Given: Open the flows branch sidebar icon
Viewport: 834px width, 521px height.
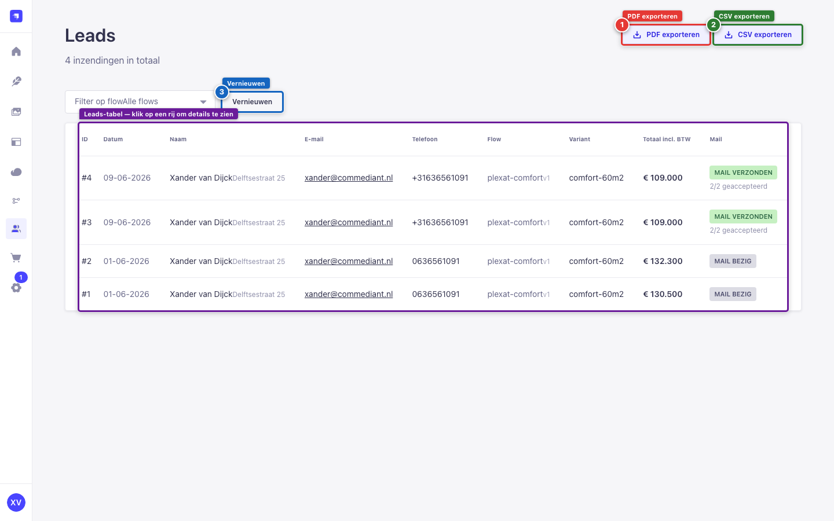Looking at the screenshot, I should click(x=16, y=201).
